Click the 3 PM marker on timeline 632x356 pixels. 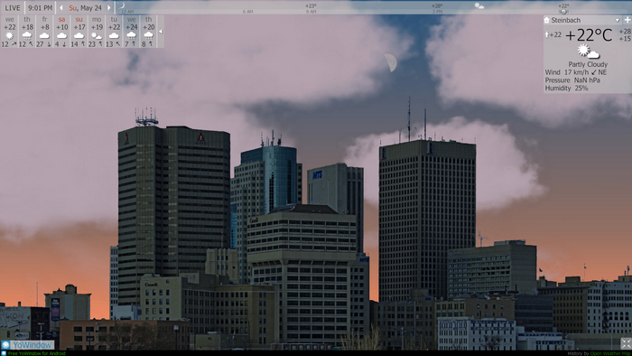[437, 12]
